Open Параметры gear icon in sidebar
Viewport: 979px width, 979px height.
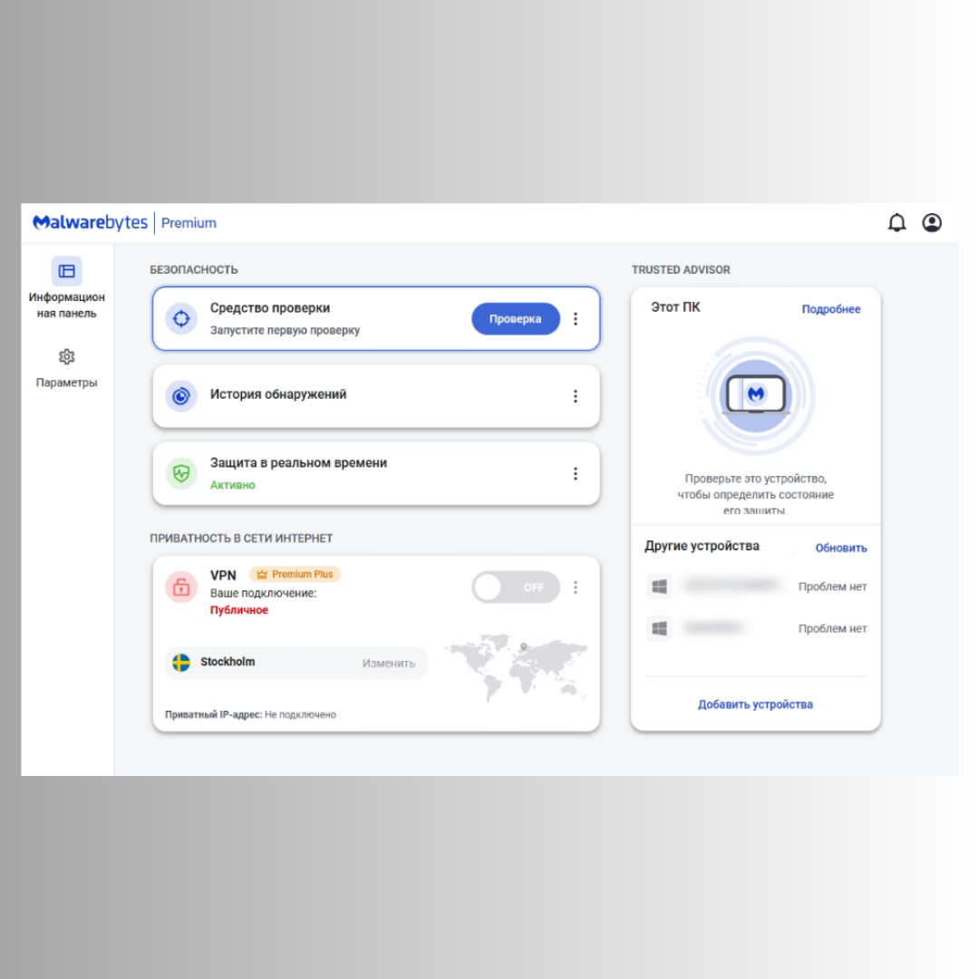click(x=67, y=356)
